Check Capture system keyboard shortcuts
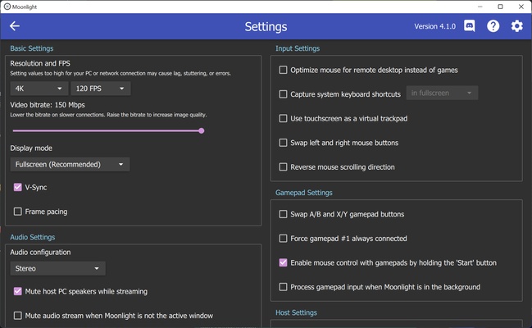 283,94
